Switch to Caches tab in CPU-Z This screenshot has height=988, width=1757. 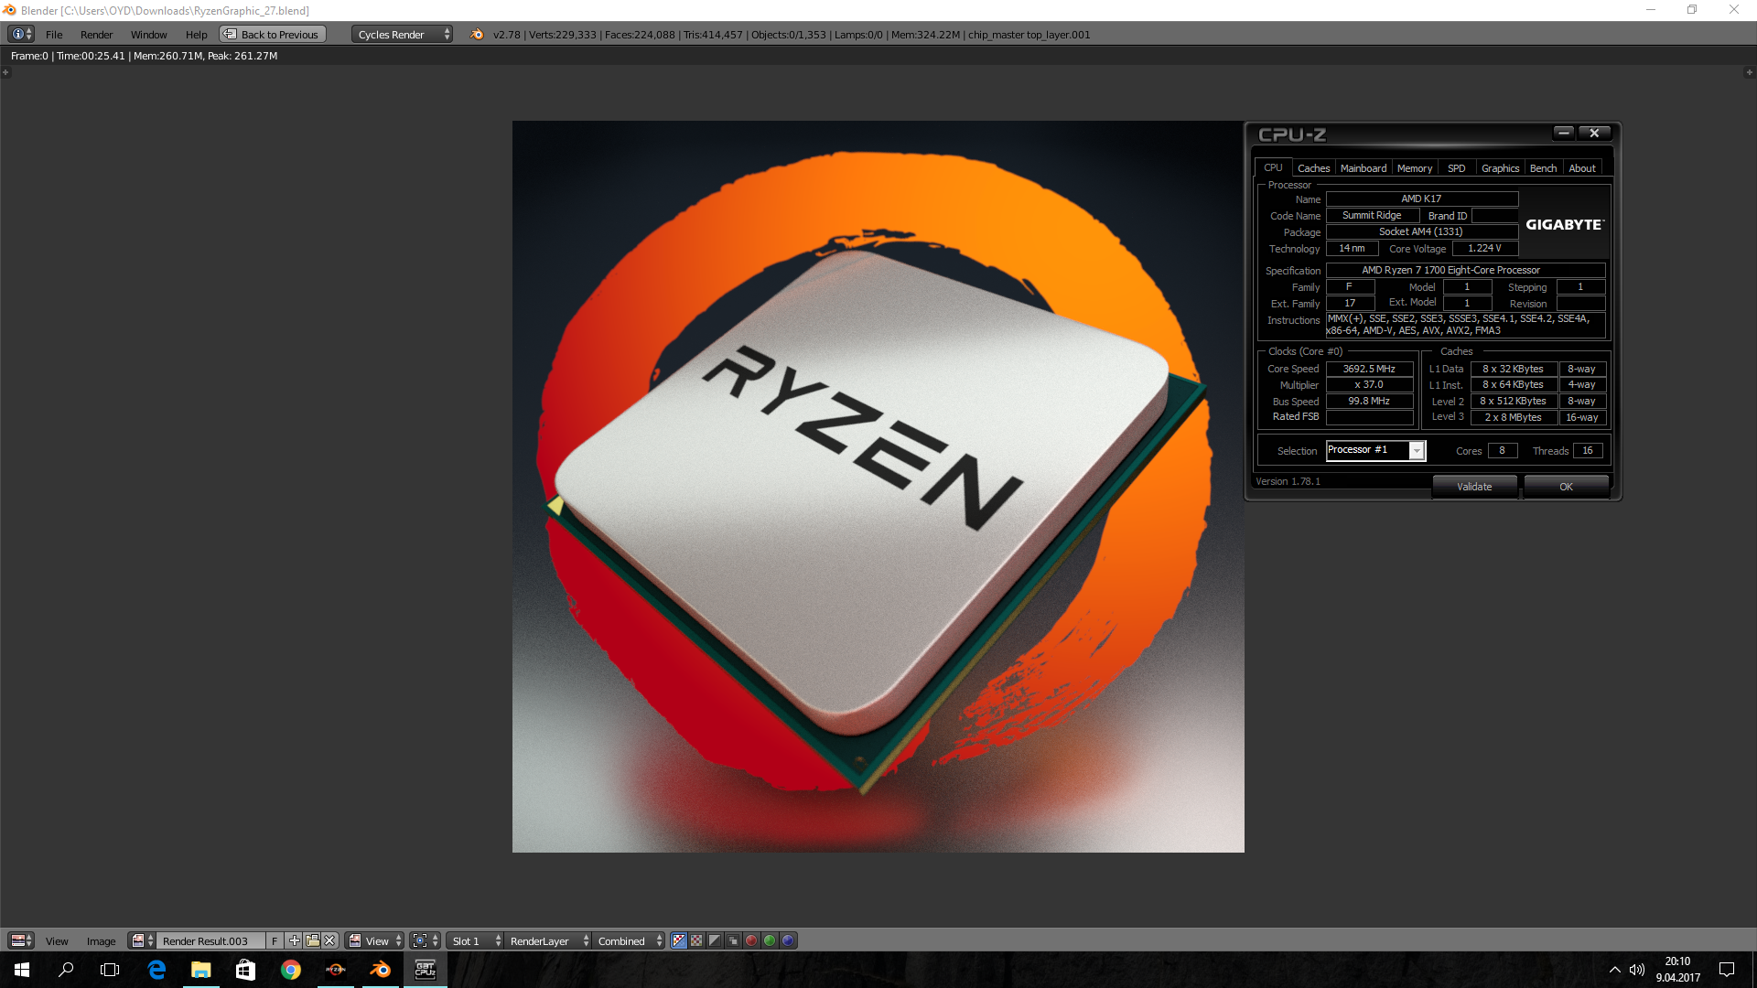[1313, 168]
